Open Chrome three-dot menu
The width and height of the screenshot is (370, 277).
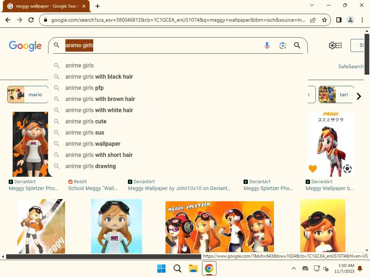coord(362,20)
